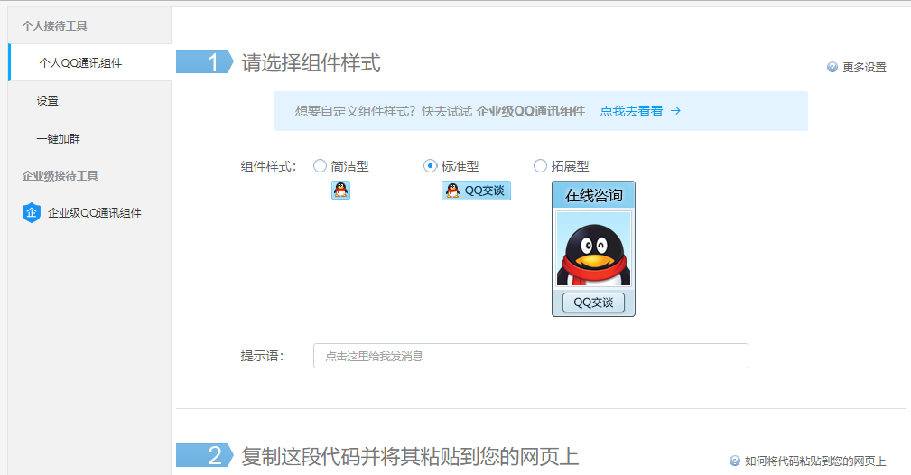Click the arrow after 点我去看看
The height and width of the screenshot is (475, 911).
(675, 111)
